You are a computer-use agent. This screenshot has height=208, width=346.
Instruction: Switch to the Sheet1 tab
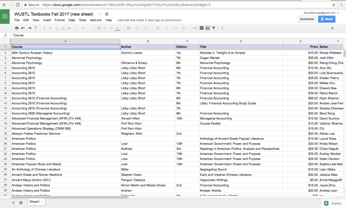[35, 201]
